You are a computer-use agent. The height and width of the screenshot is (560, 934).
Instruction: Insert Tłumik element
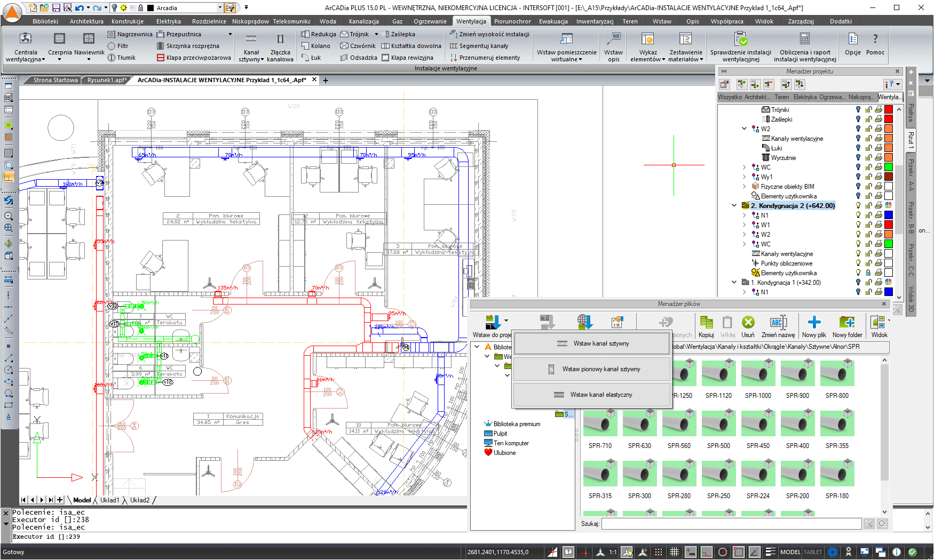pyautogui.click(x=122, y=58)
